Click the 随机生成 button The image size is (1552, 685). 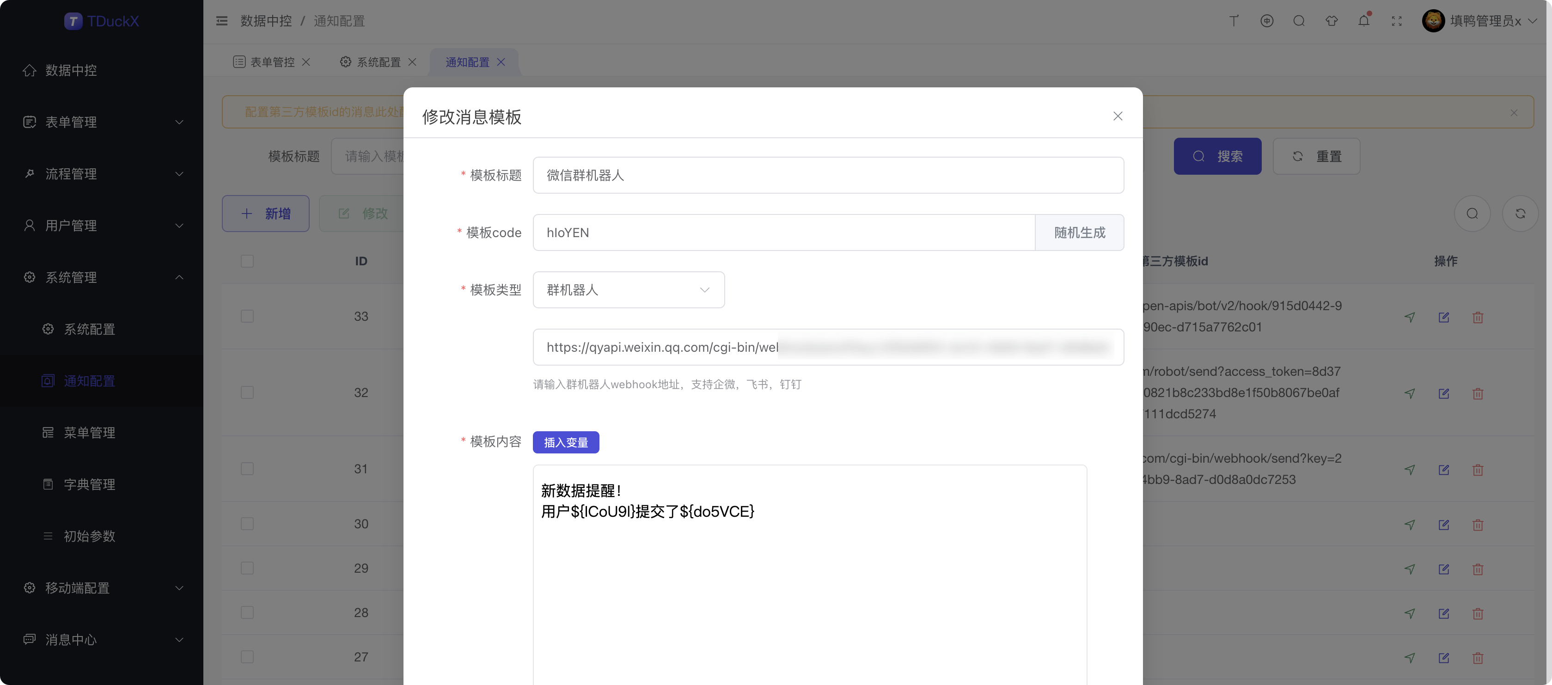[1079, 232]
